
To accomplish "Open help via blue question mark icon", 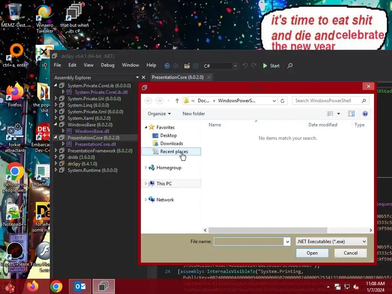I will (365, 114).
